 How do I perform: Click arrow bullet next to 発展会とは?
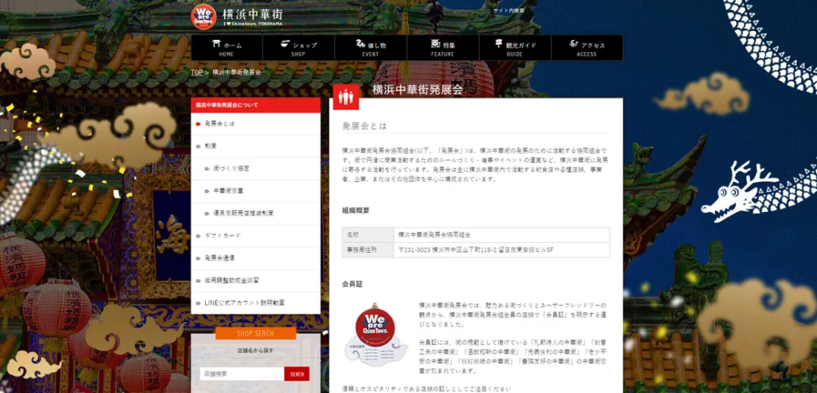[x=199, y=124]
